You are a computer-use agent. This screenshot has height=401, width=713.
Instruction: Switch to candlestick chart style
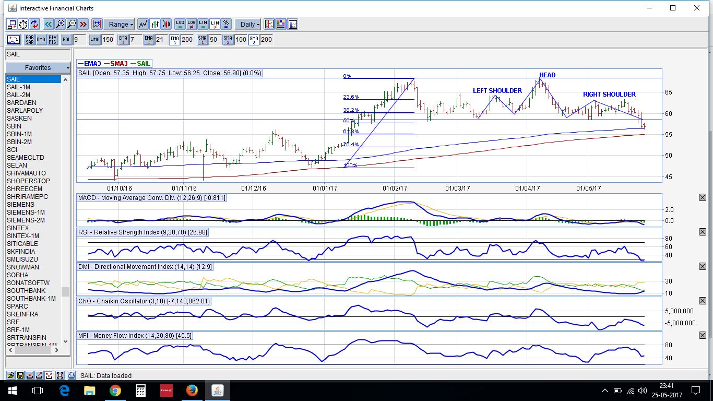pyautogui.click(x=167, y=24)
